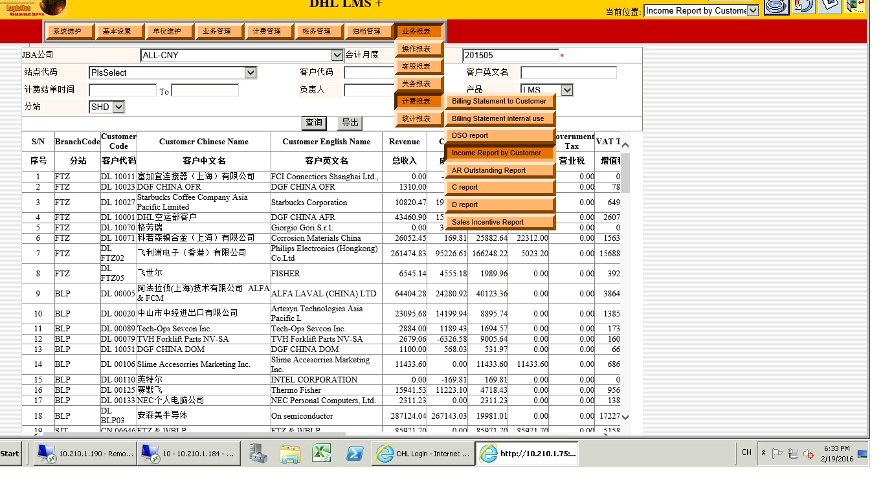
Task: Click CH language indicator in tray
Action: click(746, 453)
